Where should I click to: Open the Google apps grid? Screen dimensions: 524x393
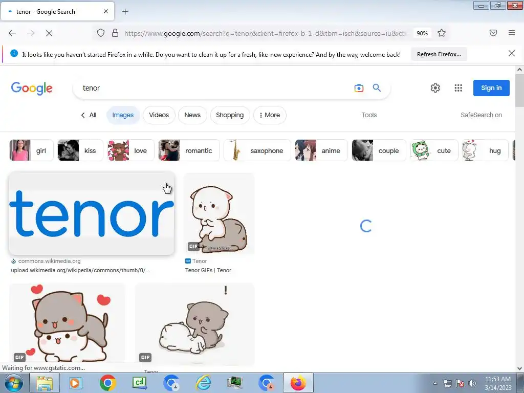(x=458, y=88)
